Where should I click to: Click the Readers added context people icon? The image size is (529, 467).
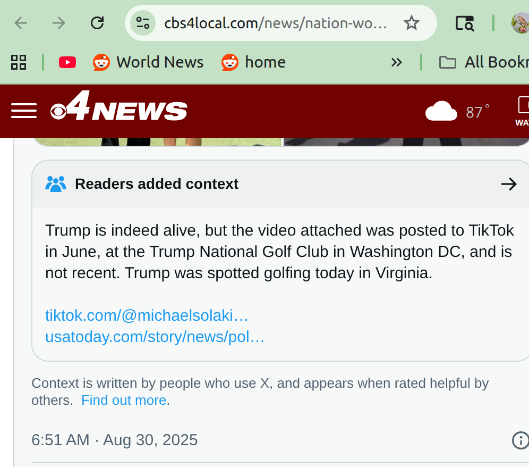pos(56,184)
